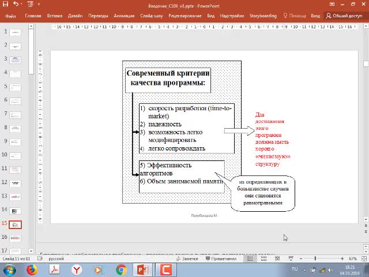369x277 pixels.
Task: Open the Переходы ribbon tab
Action: pos(98,16)
